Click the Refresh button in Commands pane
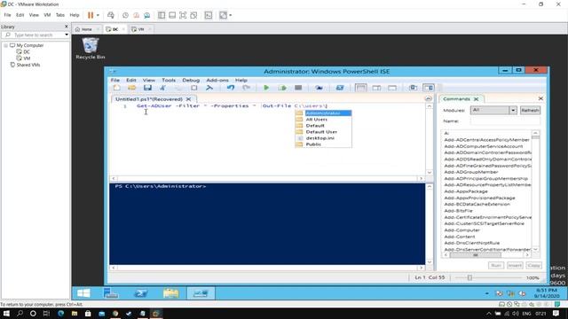 click(530, 110)
